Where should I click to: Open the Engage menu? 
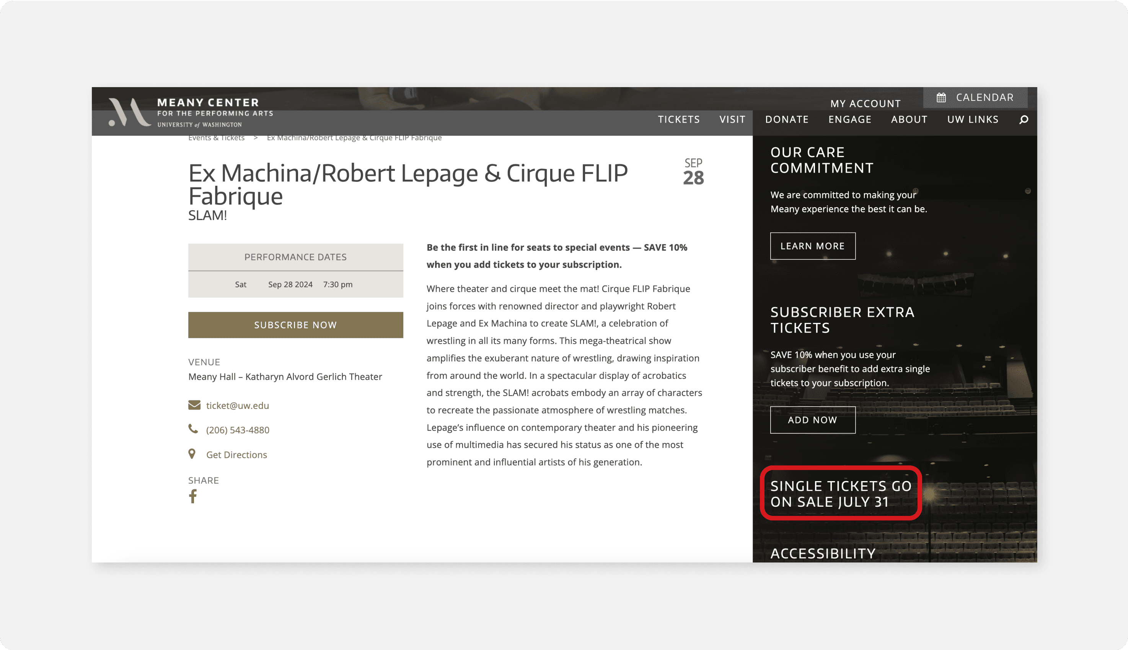[849, 120]
